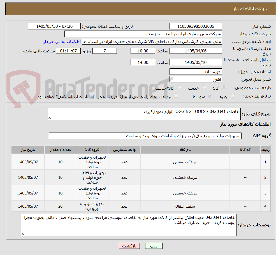This screenshot has height=255, width=276.
Task: Click the need number field 1105093985002686
Action: coord(196,26)
